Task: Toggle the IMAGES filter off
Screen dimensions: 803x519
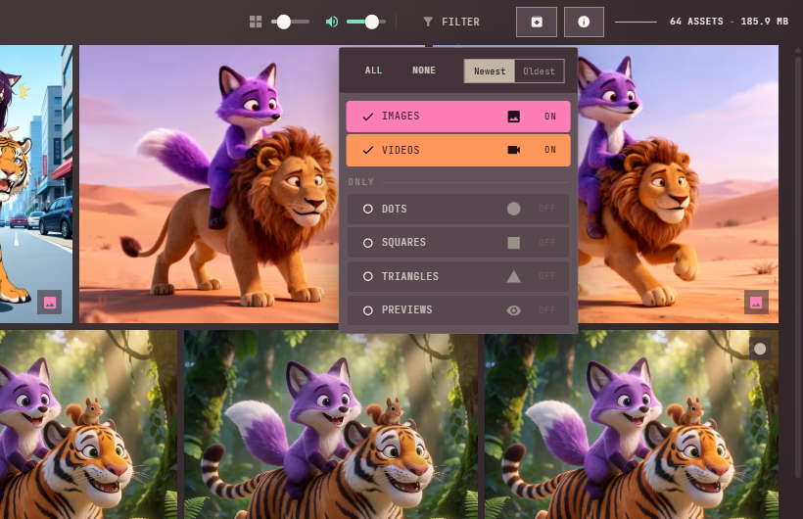Action: 458,117
